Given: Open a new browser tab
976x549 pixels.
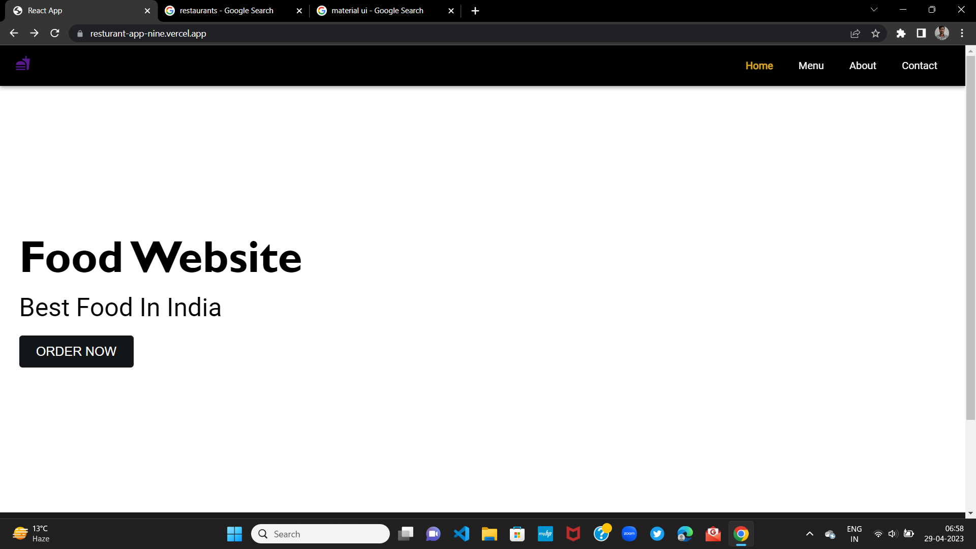Looking at the screenshot, I should point(475,11).
